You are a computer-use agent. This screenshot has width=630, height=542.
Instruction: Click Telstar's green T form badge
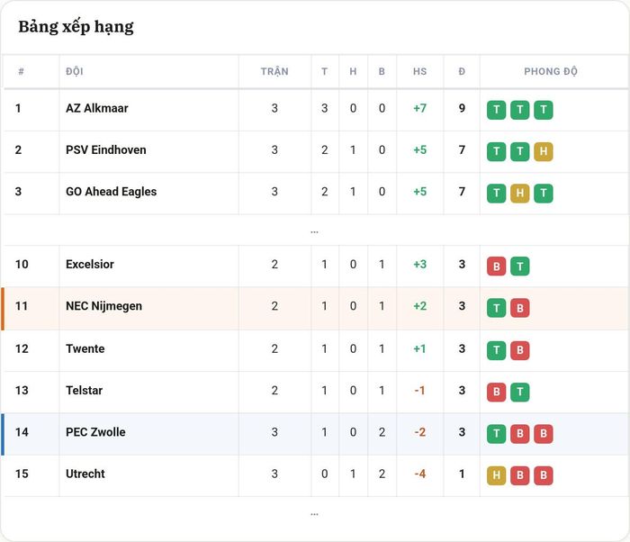pos(519,392)
